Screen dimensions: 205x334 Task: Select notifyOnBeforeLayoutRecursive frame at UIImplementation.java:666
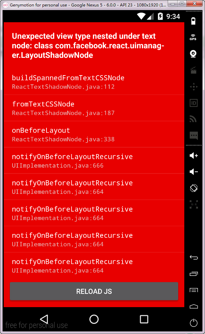click(94, 161)
